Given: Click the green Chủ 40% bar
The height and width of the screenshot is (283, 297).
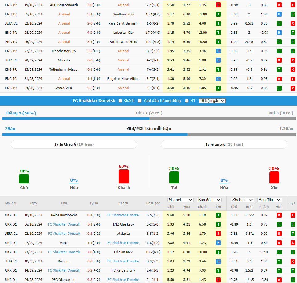Looking at the screenshot, I should click(x=24, y=179).
